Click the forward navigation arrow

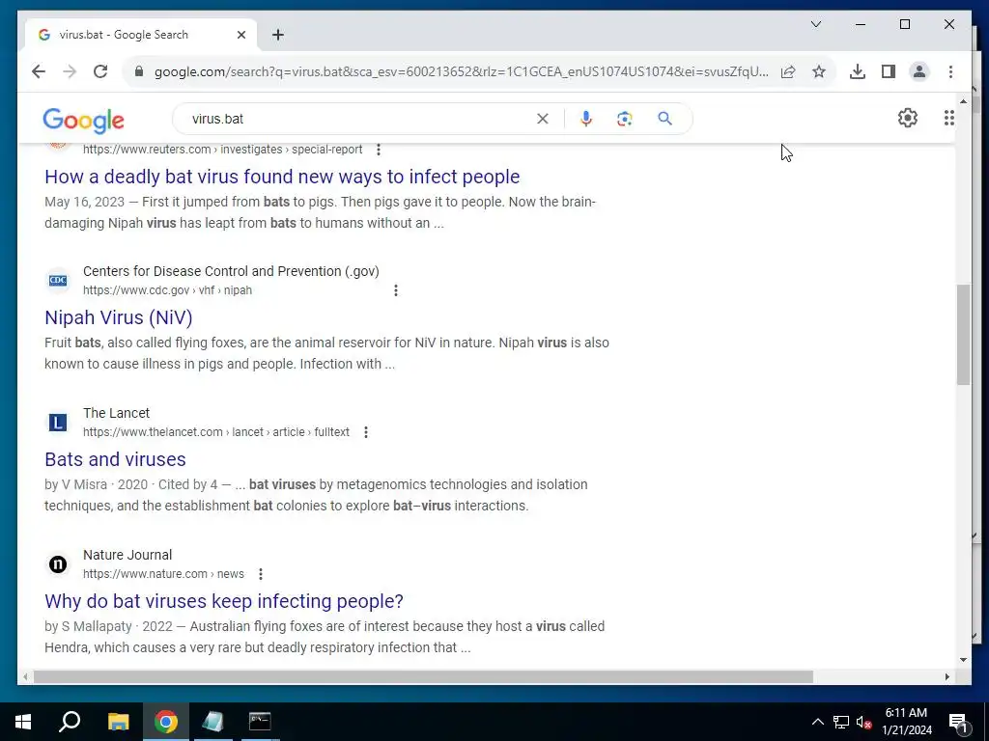(70, 71)
